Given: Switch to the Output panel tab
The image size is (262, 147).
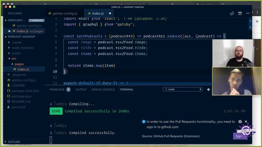Looking at the screenshot, I should pyautogui.click(x=81, y=90).
